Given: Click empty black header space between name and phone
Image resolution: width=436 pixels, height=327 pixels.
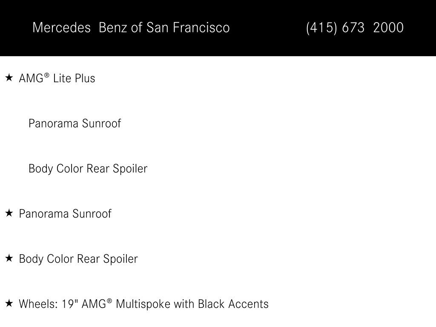Looking at the screenshot, I should 267,28.
